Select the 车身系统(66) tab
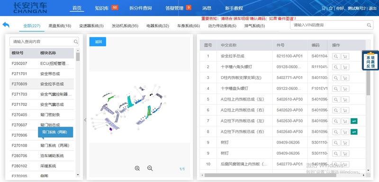 189,26
